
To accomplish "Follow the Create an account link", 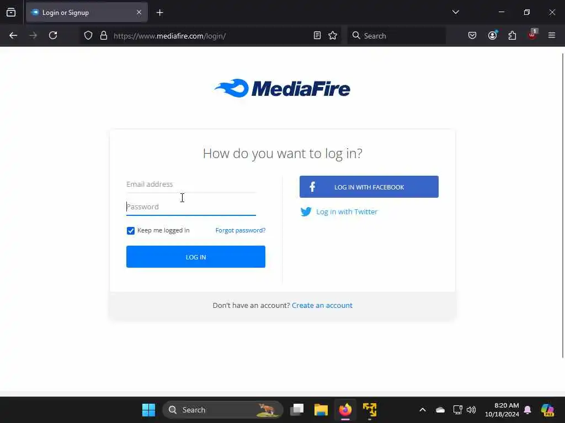I will [x=322, y=305].
